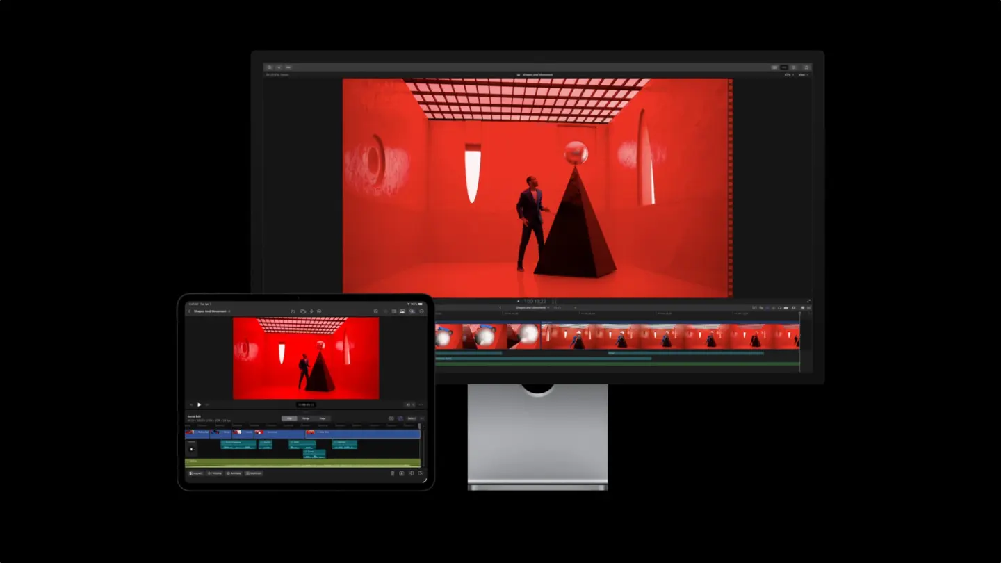This screenshot has height=563, width=1001.
Task: Click the rightmost circular icon in iPad toolbar
Action: click(421, 311)
